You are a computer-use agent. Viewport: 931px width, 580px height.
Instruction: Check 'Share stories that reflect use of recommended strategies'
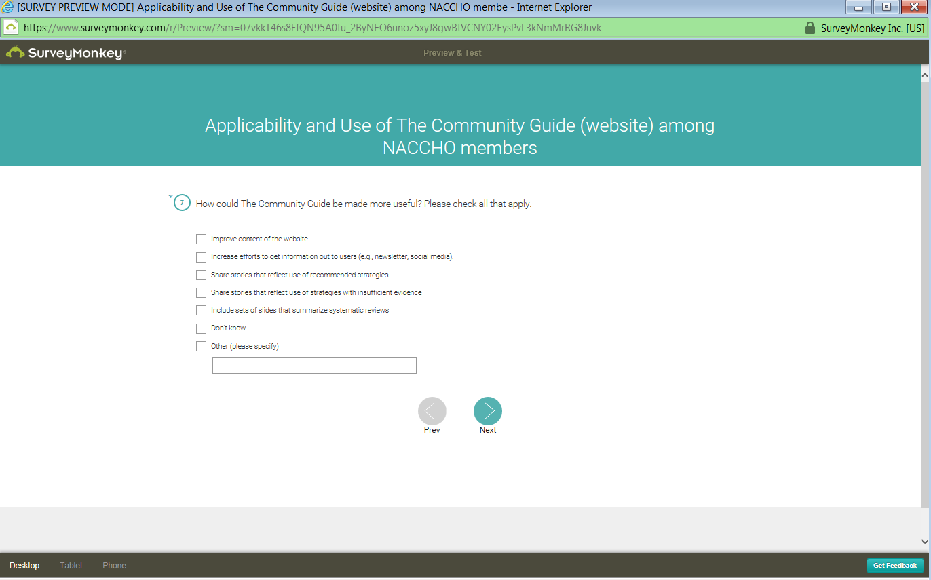tap(201, 275)
